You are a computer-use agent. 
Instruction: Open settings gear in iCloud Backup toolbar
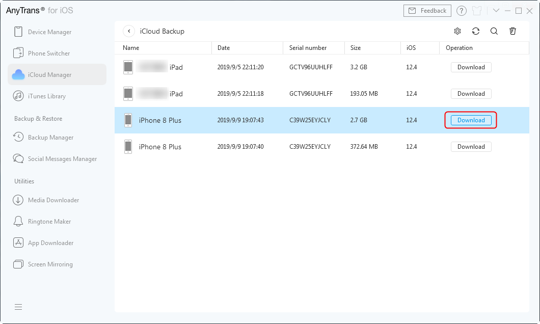click(457, 31)
